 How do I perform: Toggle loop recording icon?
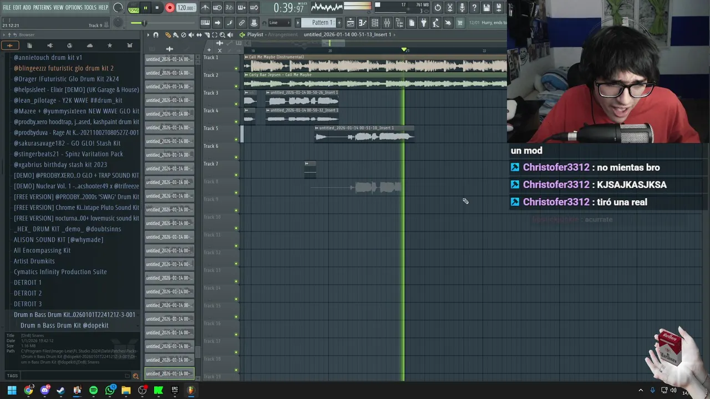click(x=254, y=8)
